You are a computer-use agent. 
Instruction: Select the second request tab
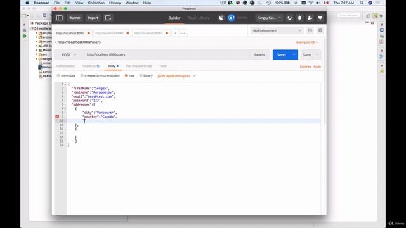tap(112, 33)
